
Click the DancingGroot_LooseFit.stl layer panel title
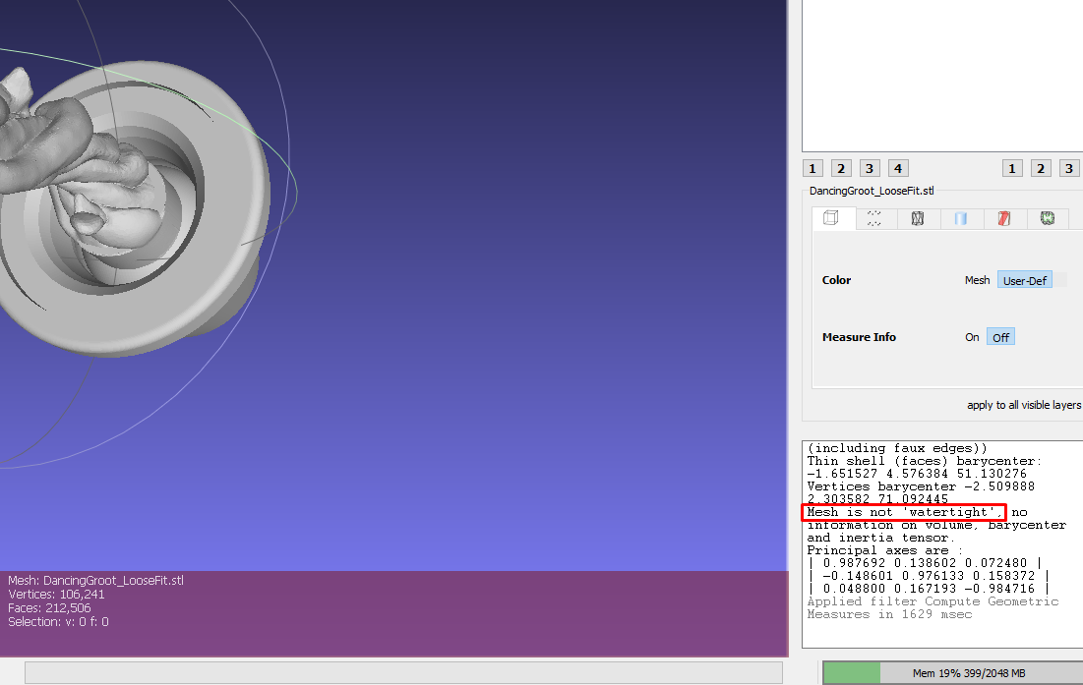[872, 191]
